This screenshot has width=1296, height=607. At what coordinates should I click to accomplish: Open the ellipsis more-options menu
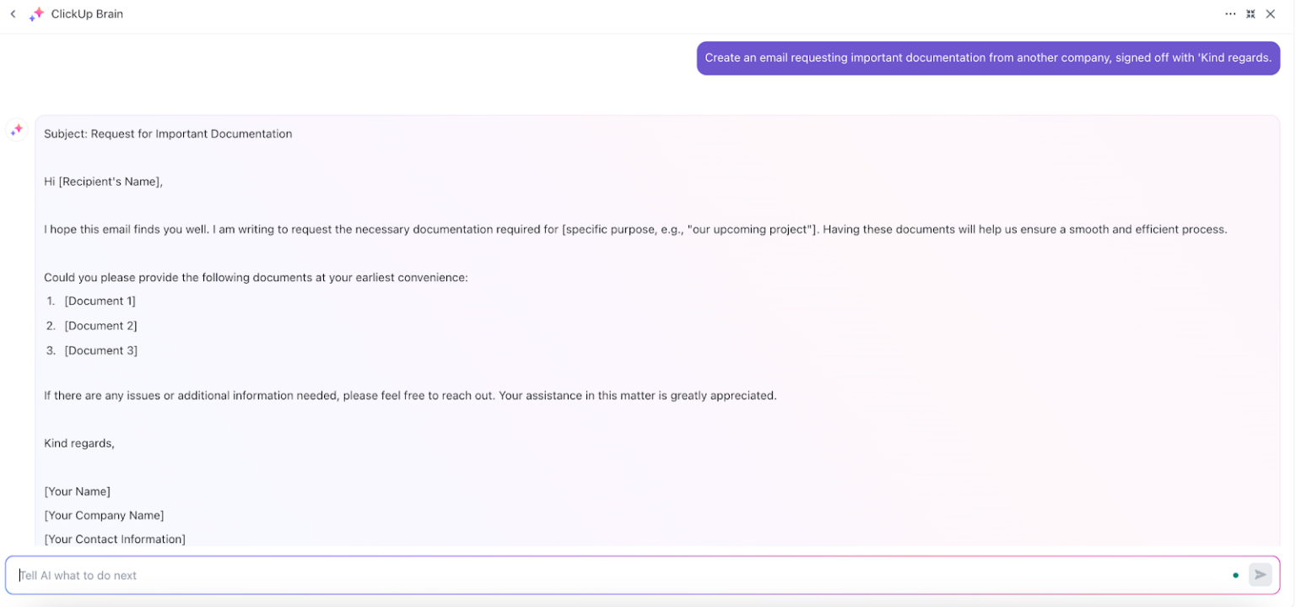(1230, 14)
